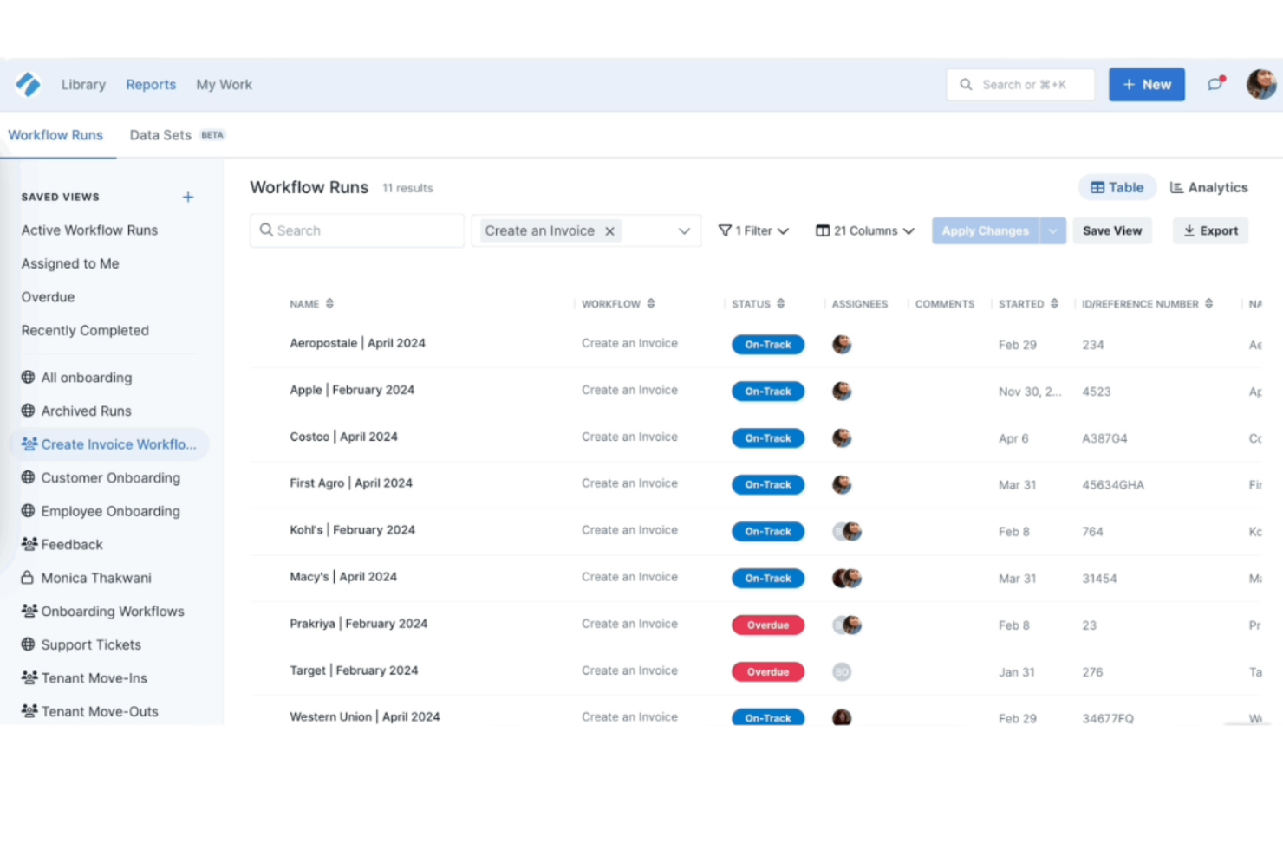Open Monica Thakwani private view
Image resolution: width=1283 pixels, height=855 pixels.
[x=86, y=578]
